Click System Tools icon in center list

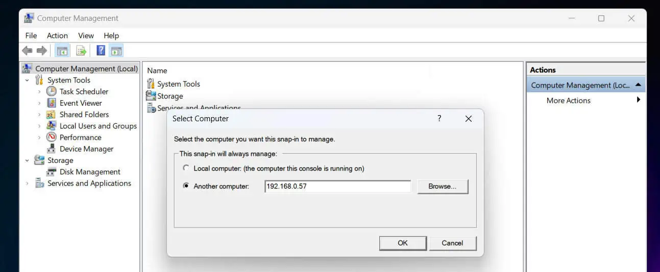(151, 84)
